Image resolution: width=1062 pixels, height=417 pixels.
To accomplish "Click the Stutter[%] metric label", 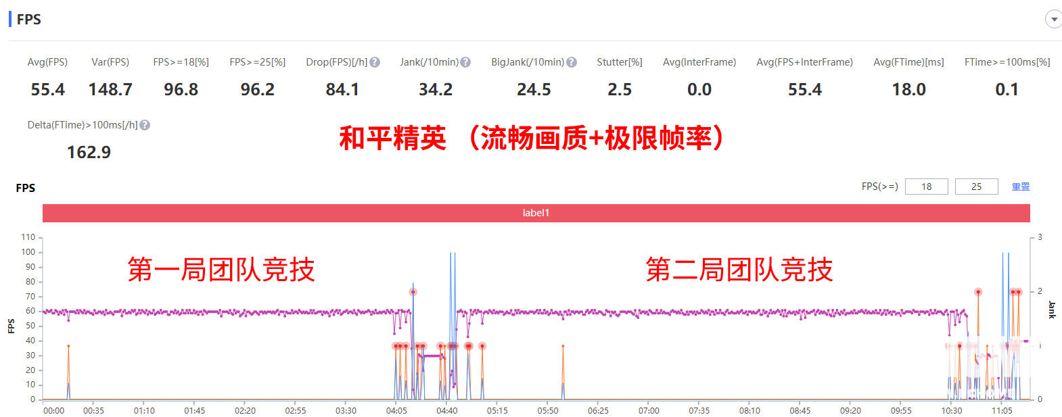I will pos(620,62).
